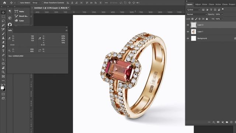Open the Paths panel button
236x133 pixels.
click(x=20, y=11)
